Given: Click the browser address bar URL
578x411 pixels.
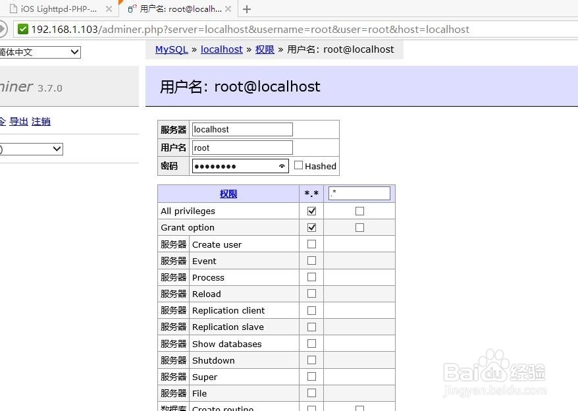Looking at the screenshot, I should 250,29.
